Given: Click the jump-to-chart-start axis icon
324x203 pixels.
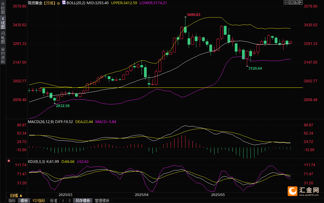Looking at the screenshot, I should pos(291,2).
